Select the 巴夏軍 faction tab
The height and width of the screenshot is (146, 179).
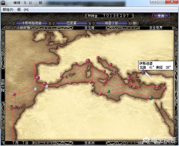[72, 23]
